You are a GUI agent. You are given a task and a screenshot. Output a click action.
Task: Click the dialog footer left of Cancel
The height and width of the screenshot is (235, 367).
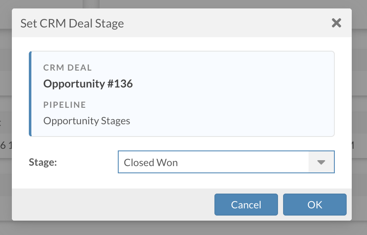(x=110, y=205)
